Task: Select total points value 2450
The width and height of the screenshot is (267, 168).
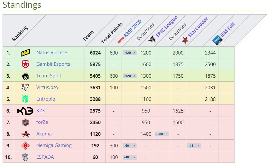Action: tap(95, 123)
